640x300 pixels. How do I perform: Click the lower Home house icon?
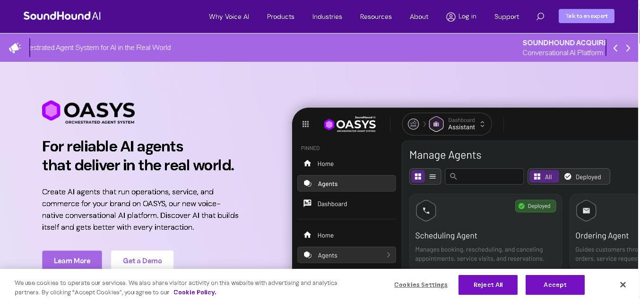tap(307, 235)
